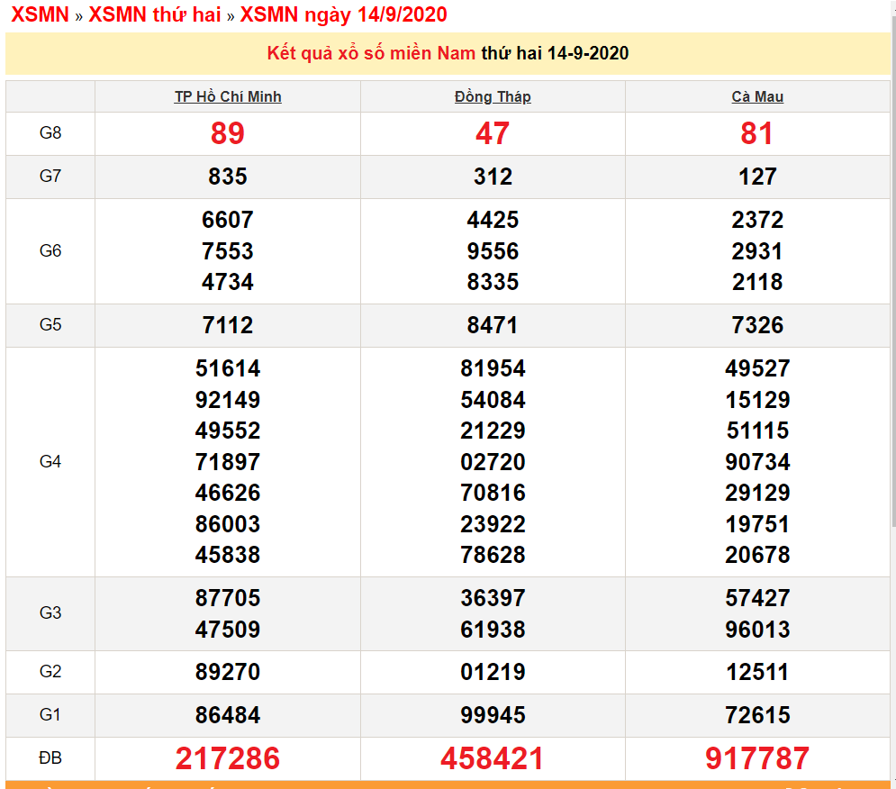896x789 pixels.
Task: Click Cà Mau's G8 result 81
Action: 758,133
